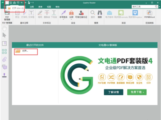
Task: Click the PDF app icon in title bar
Action: pyautogui.click(x=3, y=2)
